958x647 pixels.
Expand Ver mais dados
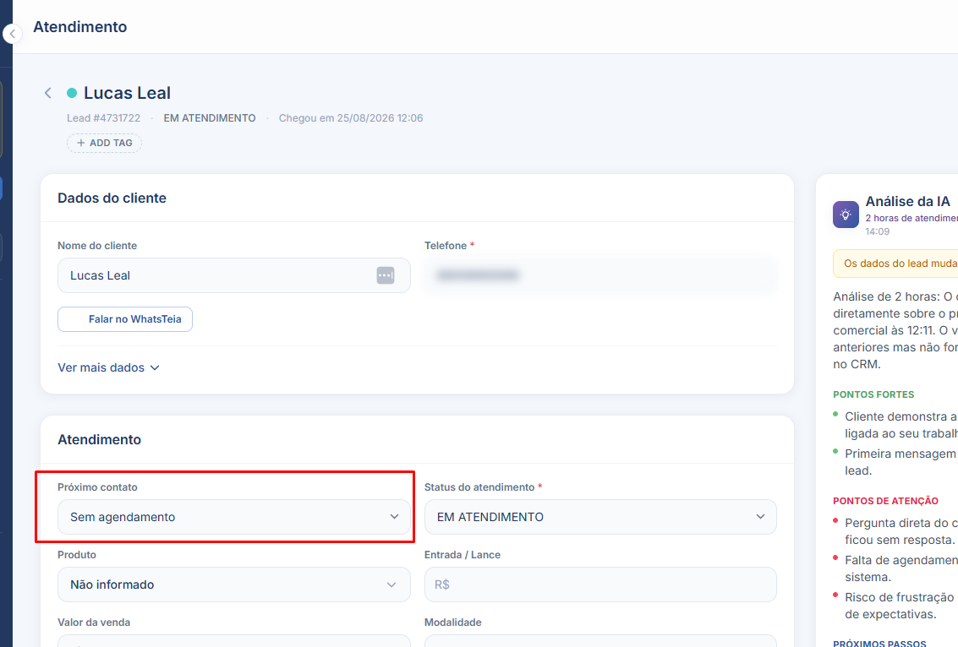(109, 367)
